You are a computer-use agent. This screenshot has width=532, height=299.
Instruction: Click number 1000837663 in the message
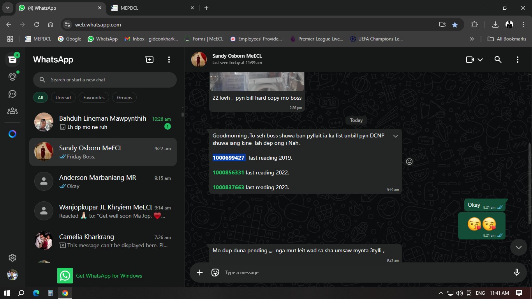pyautogui.click(x=228, y=187)
